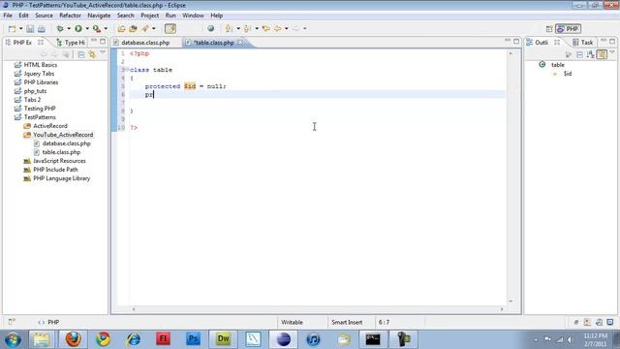Select the PHP Include Path node
Screen dimensions: 620x349
[x=55, y=170]
